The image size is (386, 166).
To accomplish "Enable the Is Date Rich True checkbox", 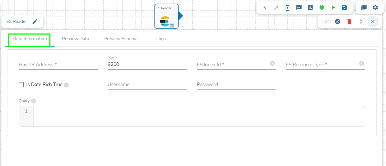I will [x=21, y=85].
